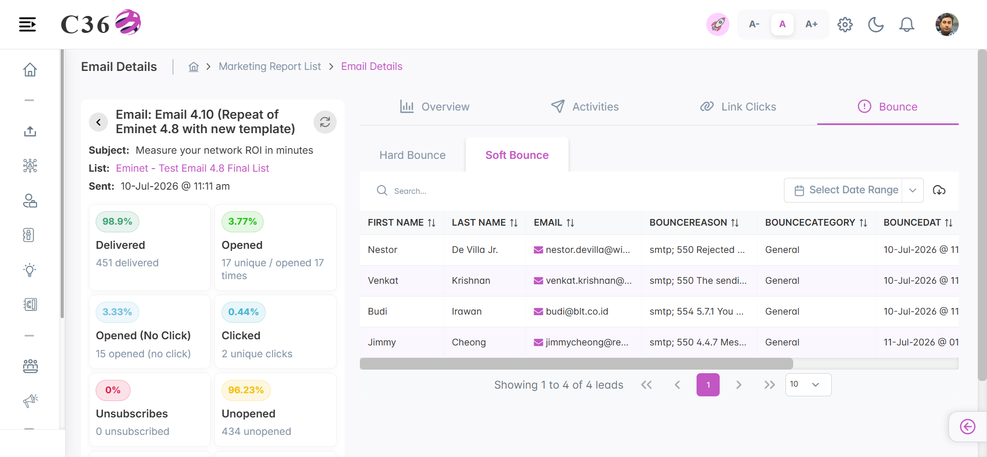Click the home icon in the sidebar
The width and height of the screenshot is (987, 457).
(x=30, y=69)
